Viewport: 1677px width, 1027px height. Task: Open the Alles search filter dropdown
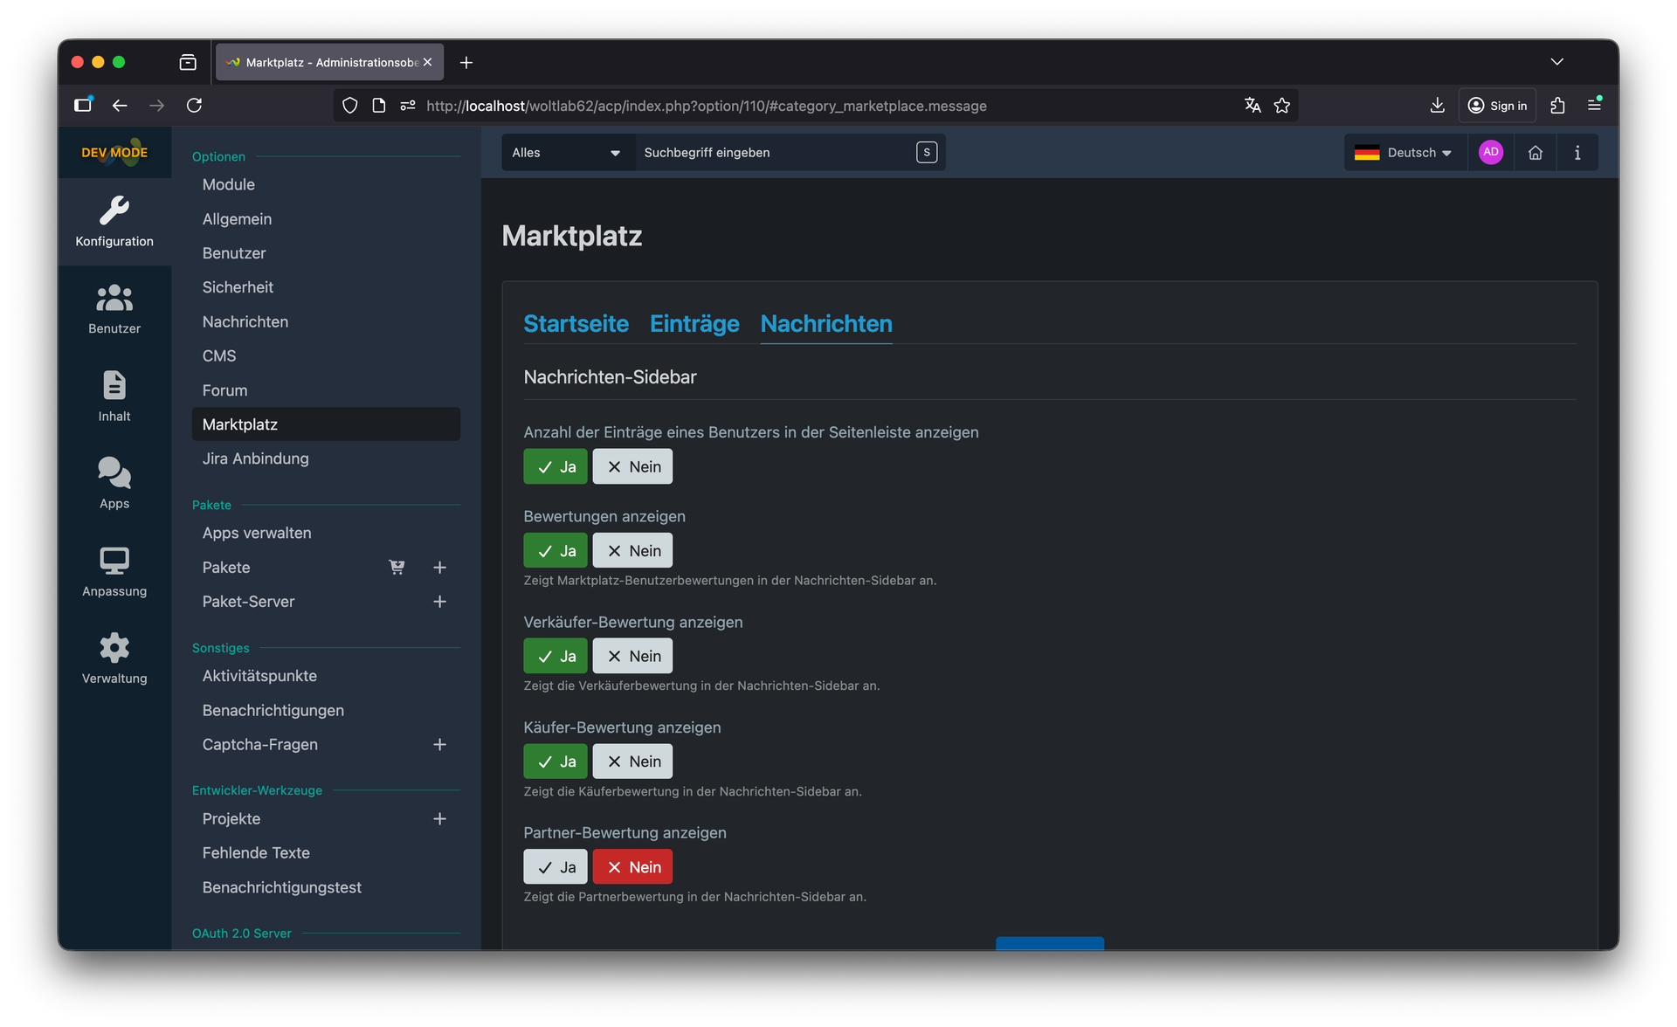566,153
